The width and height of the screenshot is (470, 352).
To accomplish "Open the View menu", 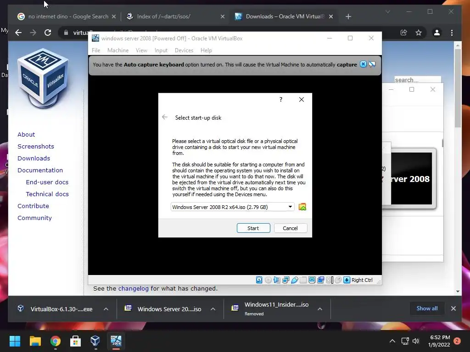I will [141, 50].
